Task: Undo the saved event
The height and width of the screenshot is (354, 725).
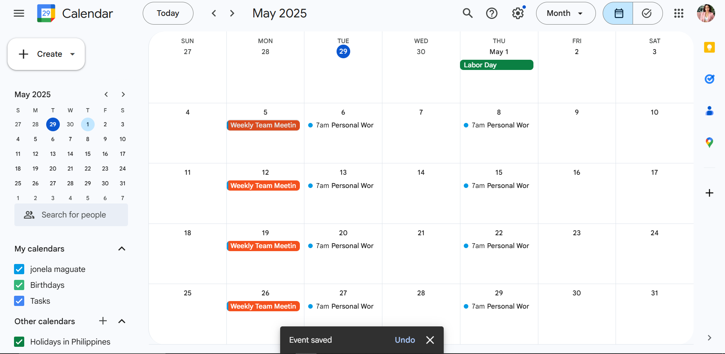Action: [405, 340]
